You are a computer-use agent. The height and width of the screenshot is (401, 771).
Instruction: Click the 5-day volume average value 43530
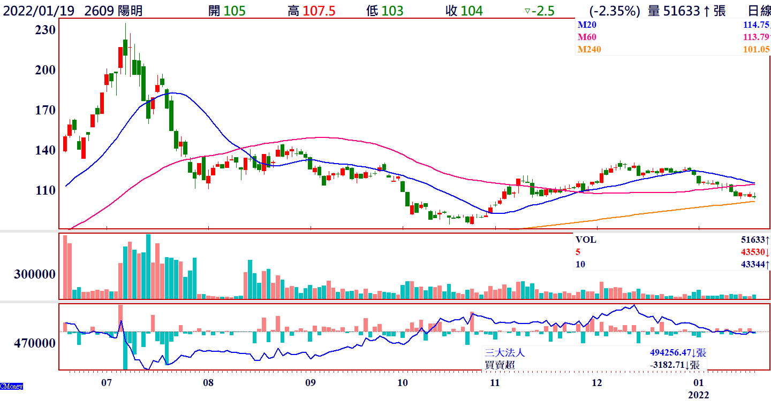pyautogui.click(x=752, y=252)
